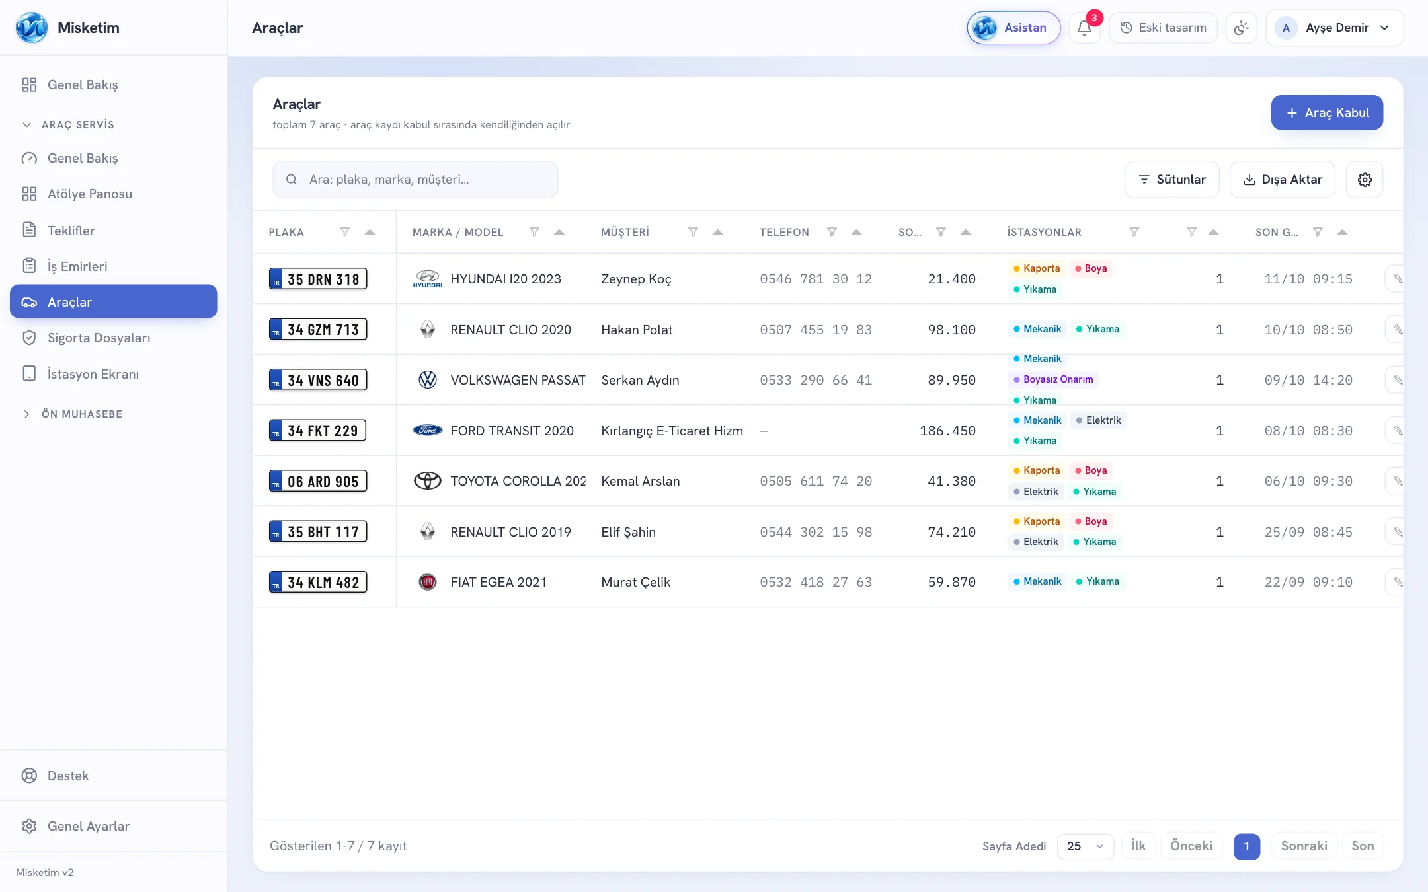Image resolution: width=1428 pixels, height=892 pixels.
Task: Click the Araç Kabul button
Action: click(1327, 112)
